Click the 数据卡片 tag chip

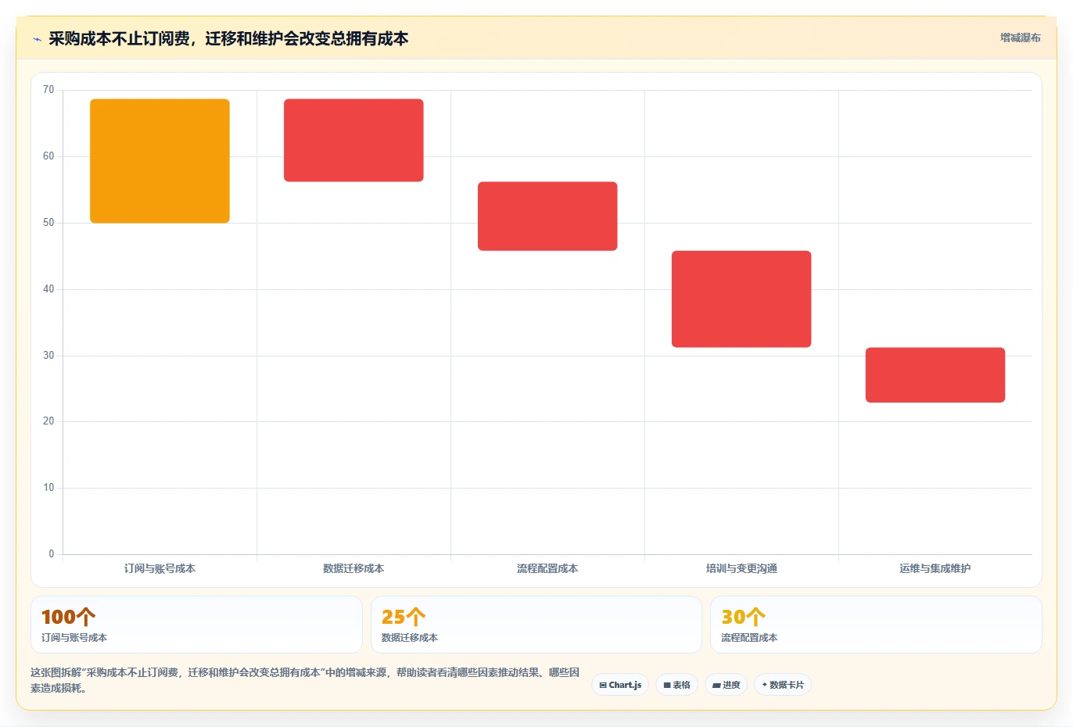coord(783,685)
